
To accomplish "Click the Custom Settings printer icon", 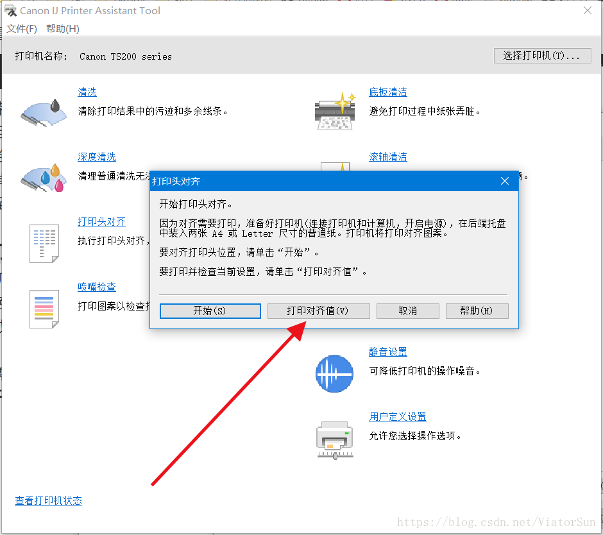I will click(x=335, y=440).
